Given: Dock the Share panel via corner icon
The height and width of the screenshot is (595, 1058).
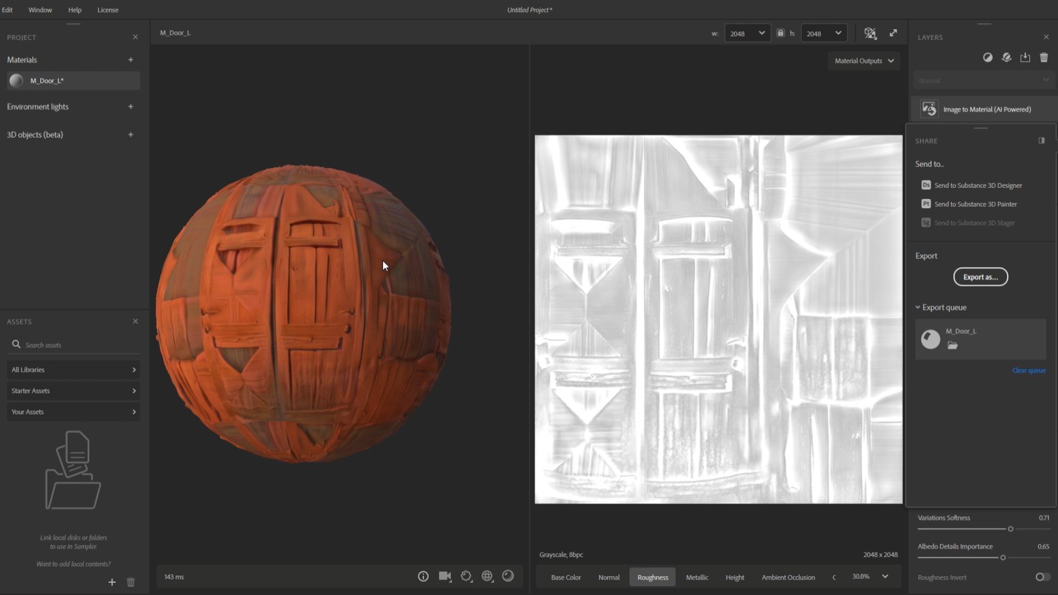Looking at the screenshot, I should (1041, 140).
